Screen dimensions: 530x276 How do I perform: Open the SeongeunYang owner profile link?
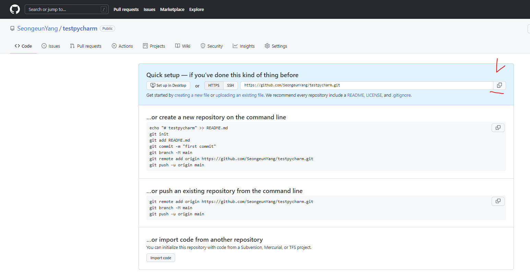[37, 28]
